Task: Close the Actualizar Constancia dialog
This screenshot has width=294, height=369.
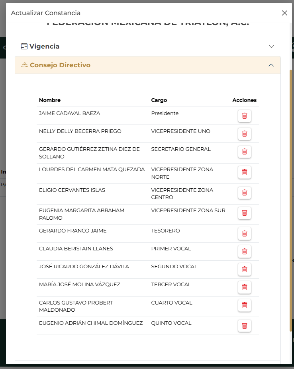Action: click(x=284, y=13)
